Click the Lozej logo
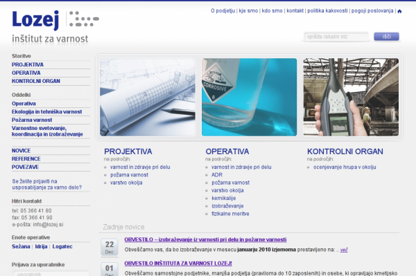Viewport: 416px width, 276px height. 55,26
